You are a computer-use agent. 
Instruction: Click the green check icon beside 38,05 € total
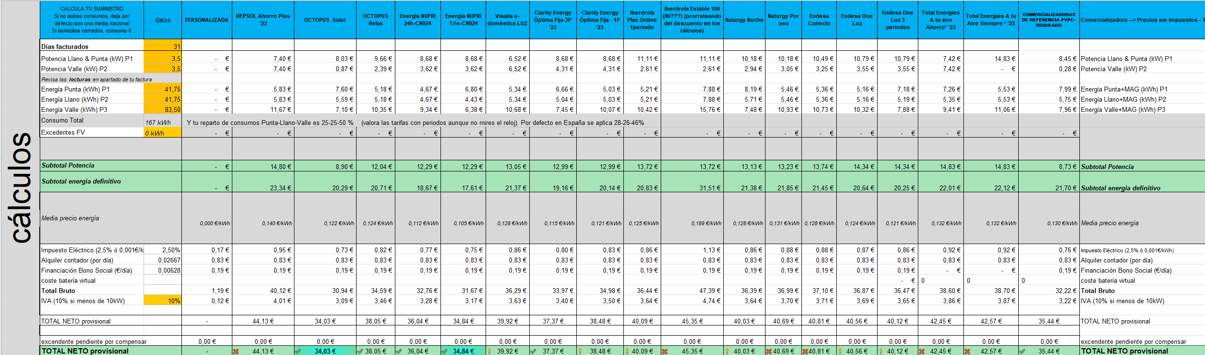coord(360,351)
